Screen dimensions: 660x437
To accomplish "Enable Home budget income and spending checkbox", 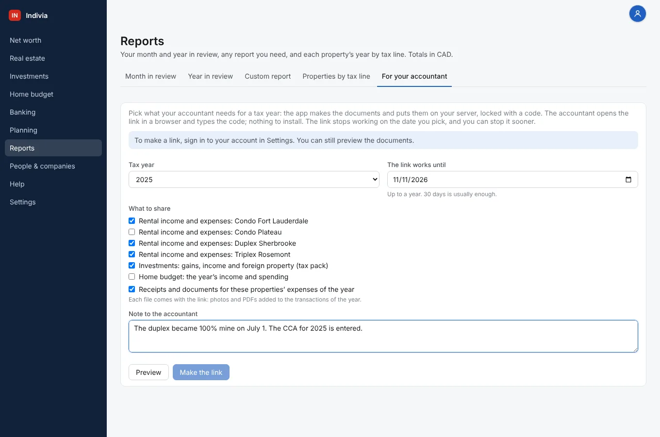I will (132, 277).
